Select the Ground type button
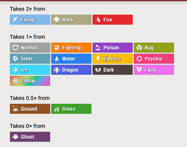This screenshot has width=187, height=147. pos(30,109)
